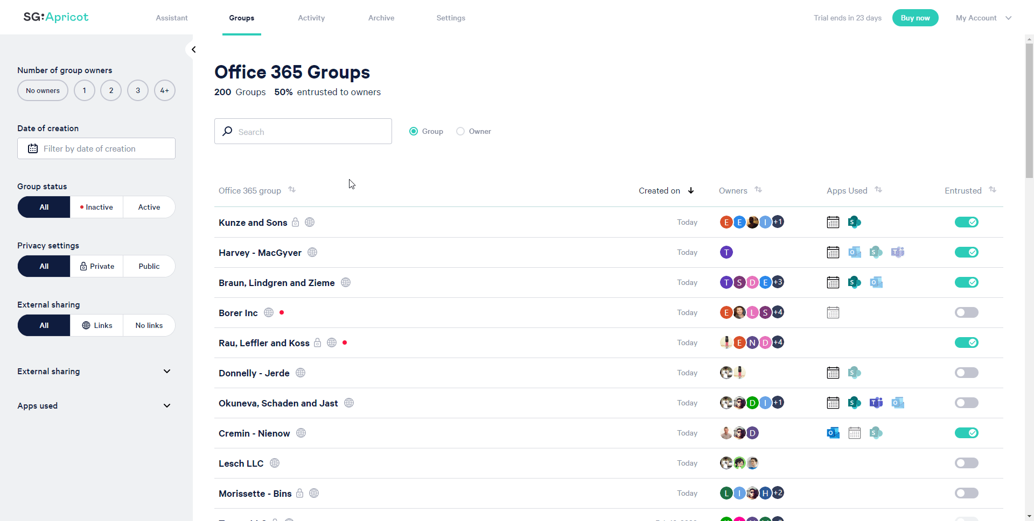
Task: Click the Outlook icon in the Cremin - Nienow row
Action: coord(833,433)
